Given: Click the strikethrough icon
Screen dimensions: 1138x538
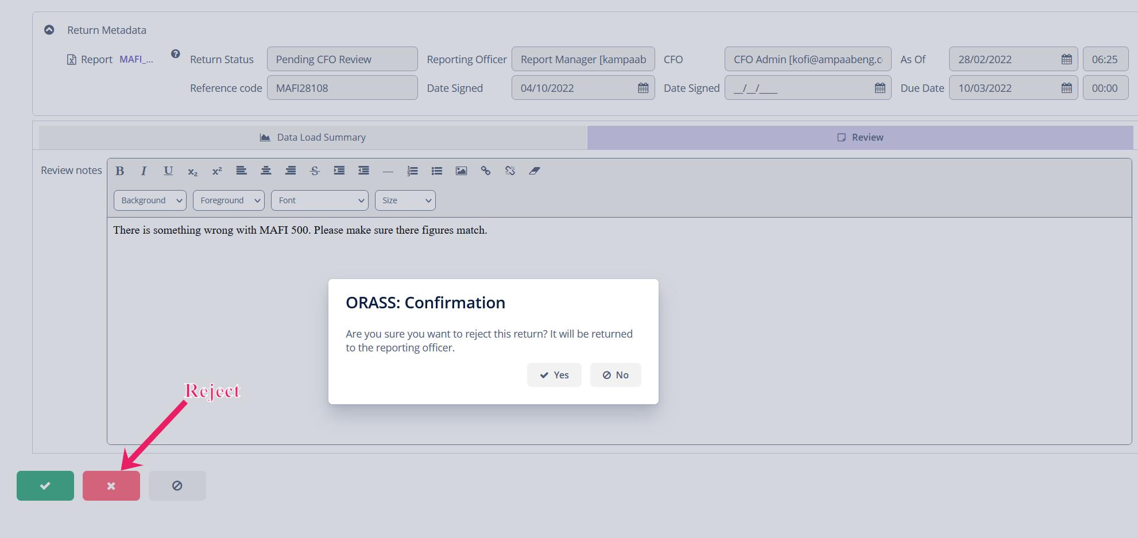Looking at the screenshot, I should 315,171.
